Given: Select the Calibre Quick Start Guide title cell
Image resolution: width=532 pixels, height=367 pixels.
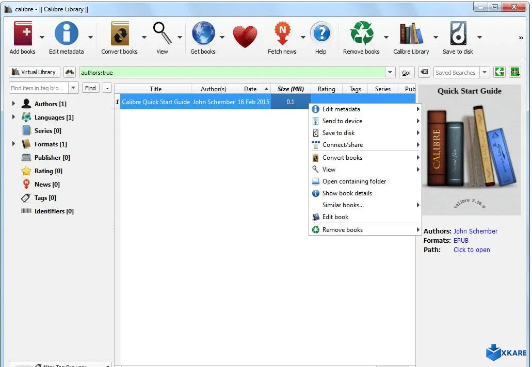Looking at the screenshot, I should [156, 102].
